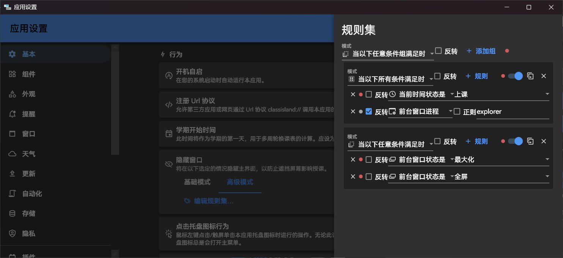The width and height of the screenshot is (563, 258).
Task: Duplicate the 当以下任意条件满足时 group via copy icon
Action: pyautogui.click(x=530, y=141)
